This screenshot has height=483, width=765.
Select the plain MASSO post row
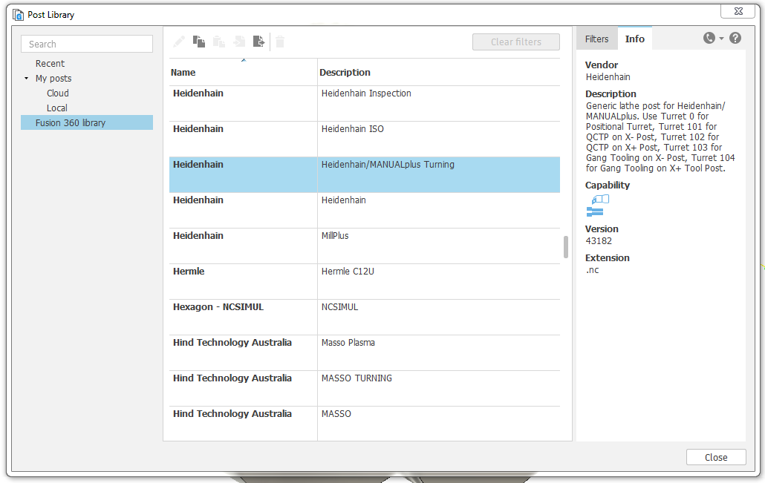(x=365, y=423)
